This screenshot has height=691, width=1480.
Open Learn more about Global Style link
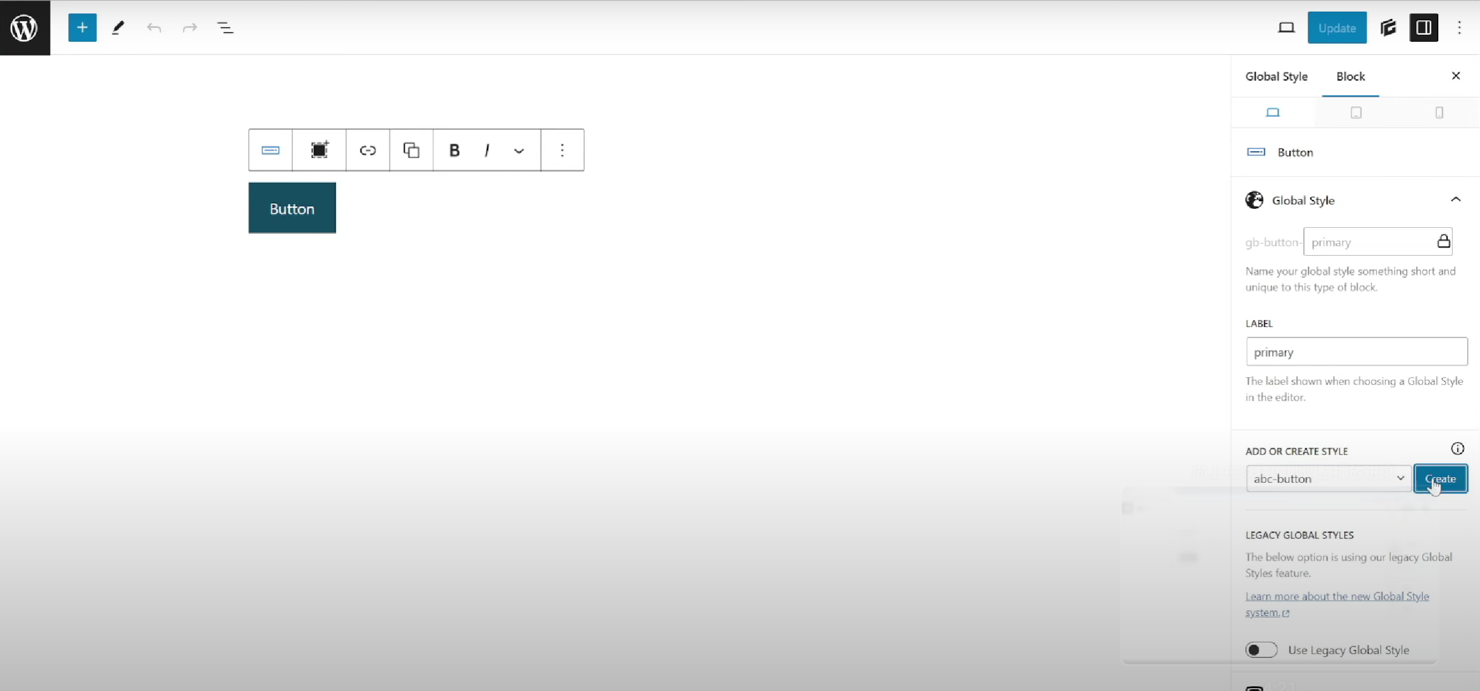click(x=1337, y=604)
